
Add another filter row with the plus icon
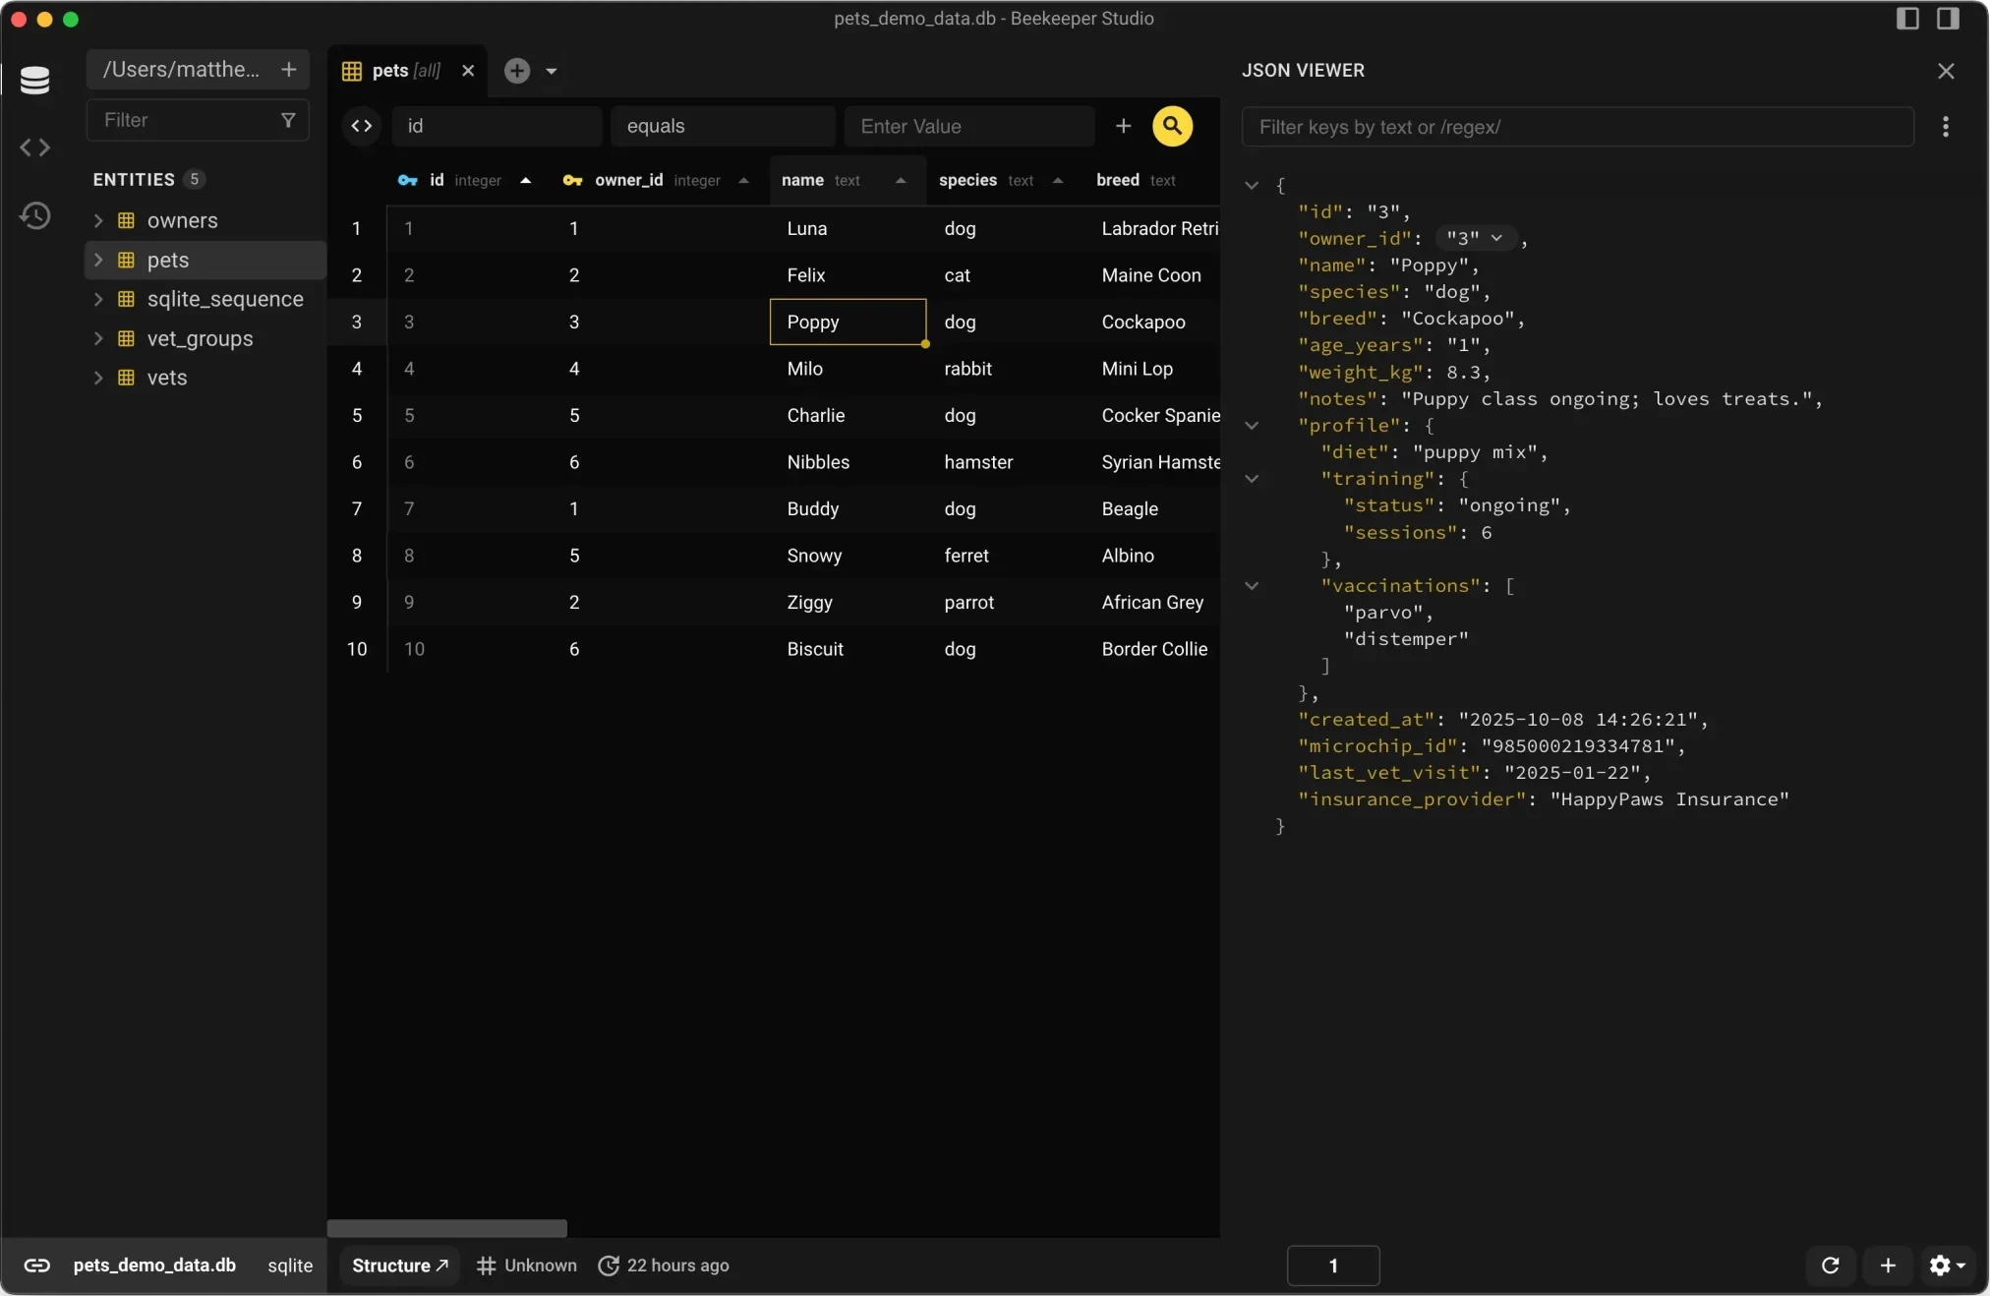click(1123, 126)
